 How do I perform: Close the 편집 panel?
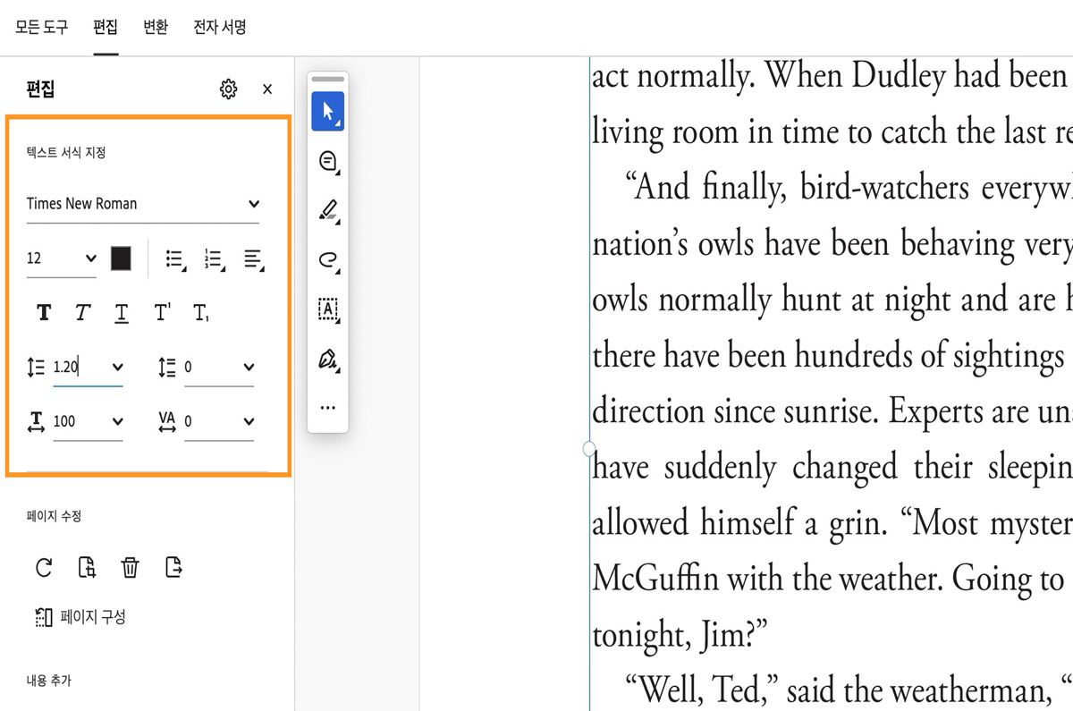(x=267, y=89)
